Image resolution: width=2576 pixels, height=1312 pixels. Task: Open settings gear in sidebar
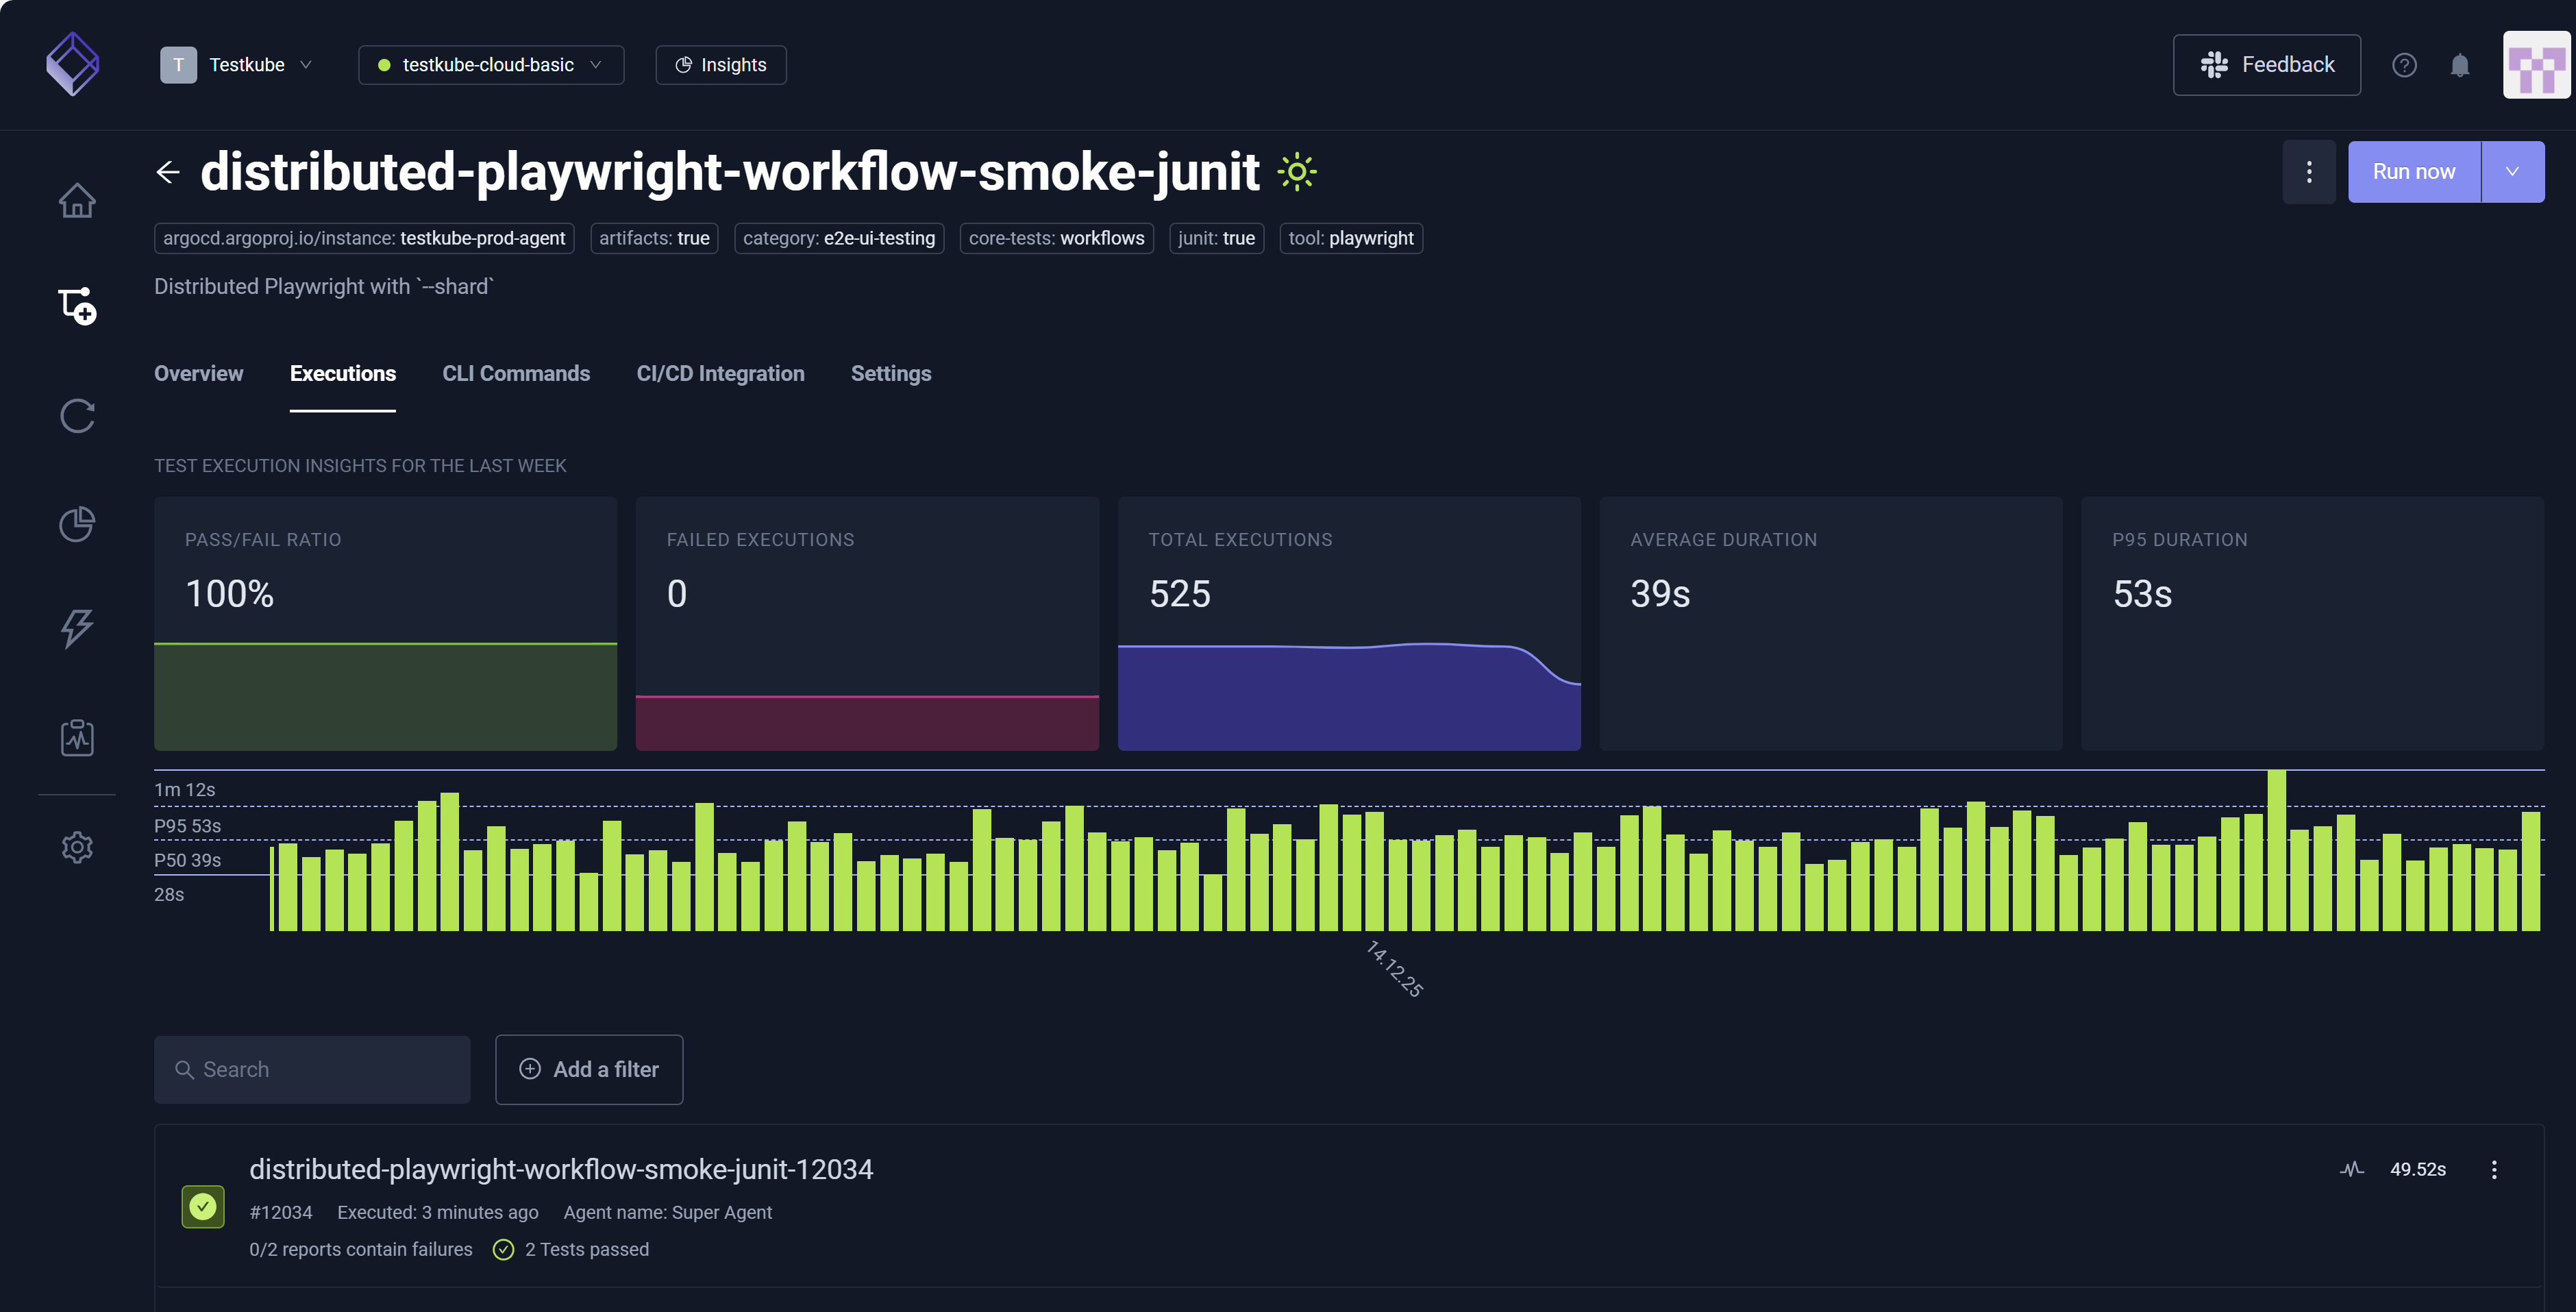77,847
